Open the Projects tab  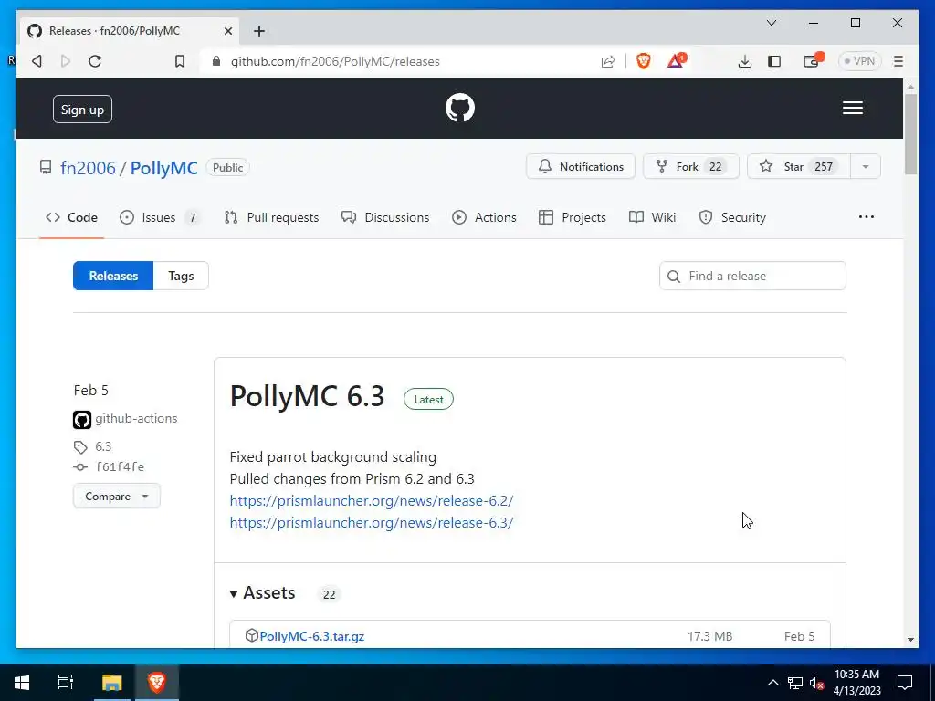(573, 217)
